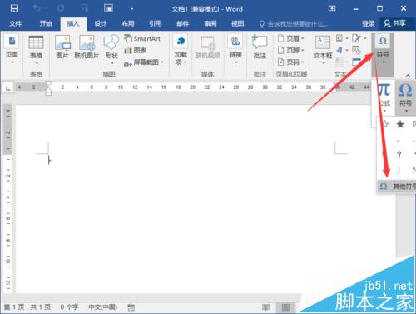Click the Tell Me search box
The image size is (416, 314).
294,24
